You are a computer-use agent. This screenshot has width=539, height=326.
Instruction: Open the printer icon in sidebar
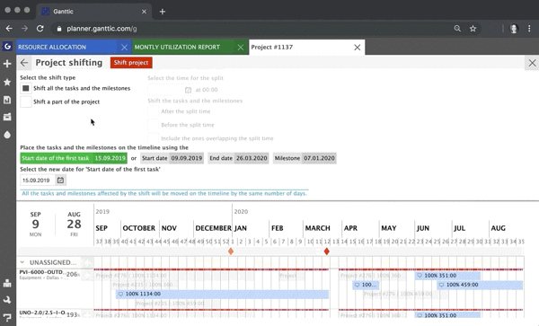(x=7, y=284)
